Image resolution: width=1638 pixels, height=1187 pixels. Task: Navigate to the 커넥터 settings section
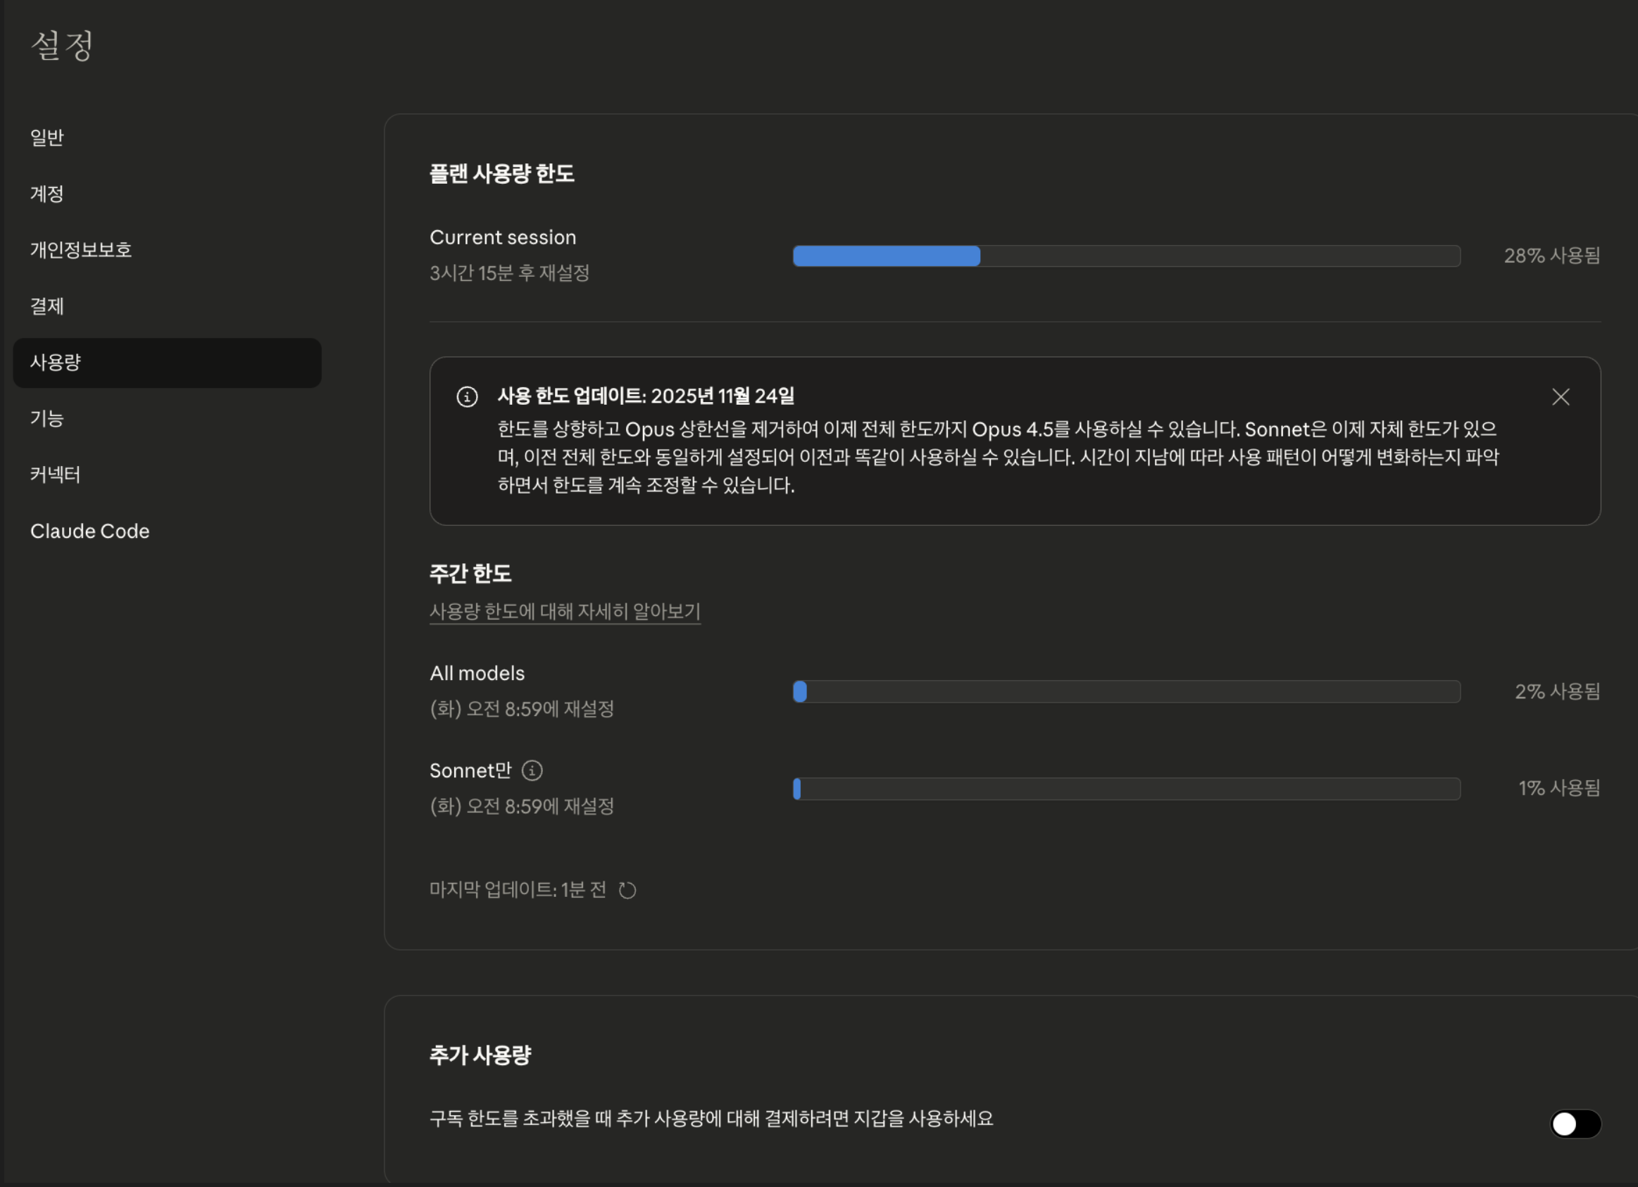[55, 475]
